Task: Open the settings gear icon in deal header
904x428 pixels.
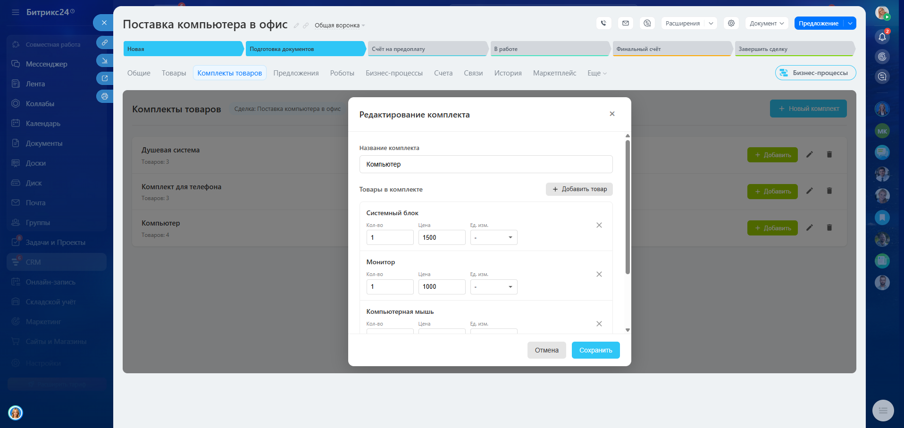Action: click(x=731, y=23)
